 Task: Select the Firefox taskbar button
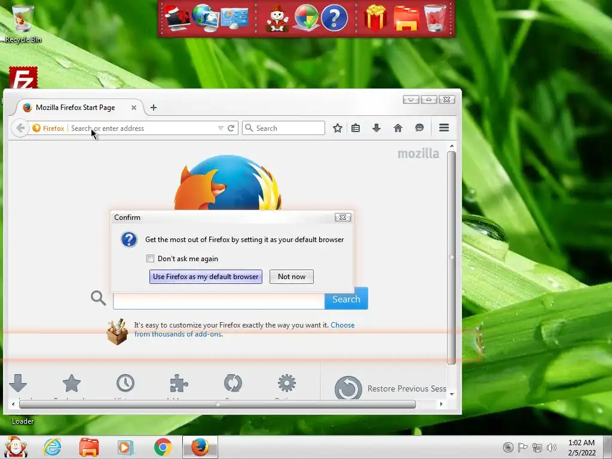click(x=200, y=447)
